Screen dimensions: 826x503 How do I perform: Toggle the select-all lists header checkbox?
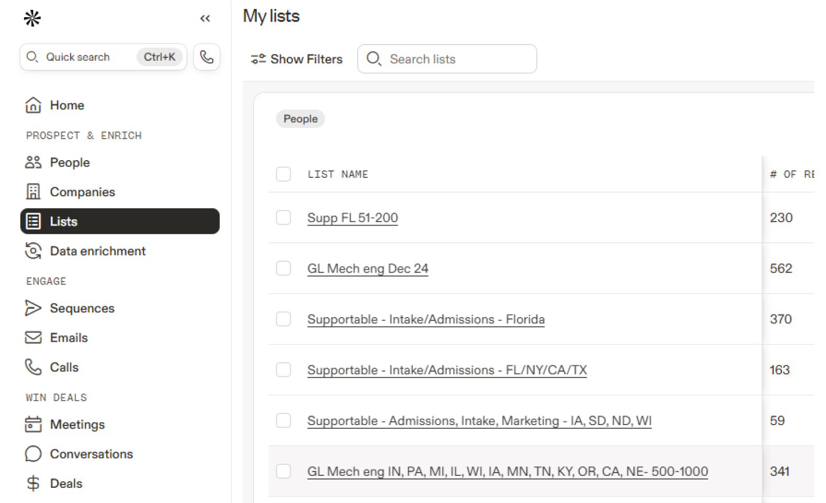tap(283, 174)
